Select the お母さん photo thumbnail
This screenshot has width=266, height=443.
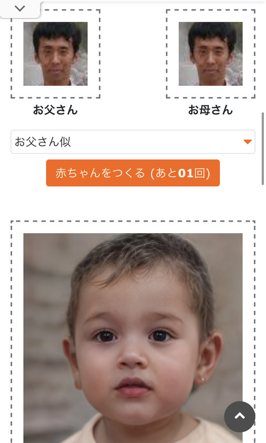(x=211, y=54)
